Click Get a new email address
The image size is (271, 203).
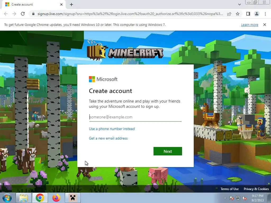[108, 138]
